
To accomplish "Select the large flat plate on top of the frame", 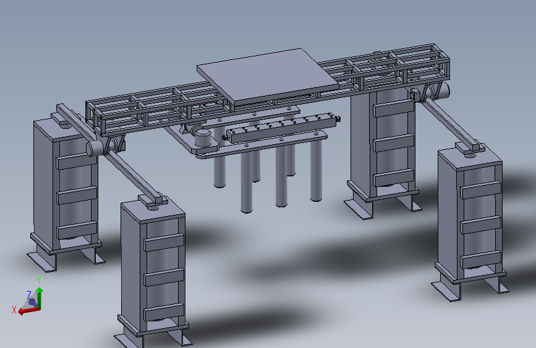I will pos(267,76).
